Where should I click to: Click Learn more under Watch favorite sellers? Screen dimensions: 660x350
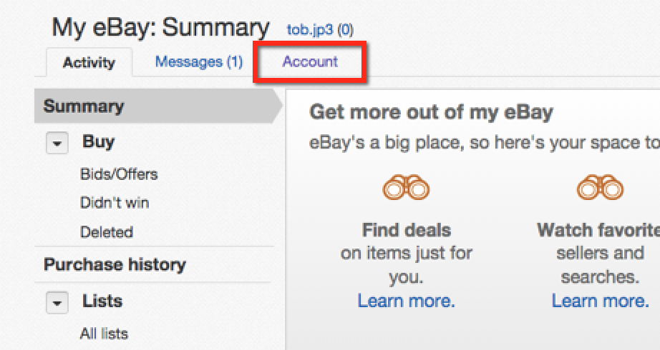[x=600, y=301]
